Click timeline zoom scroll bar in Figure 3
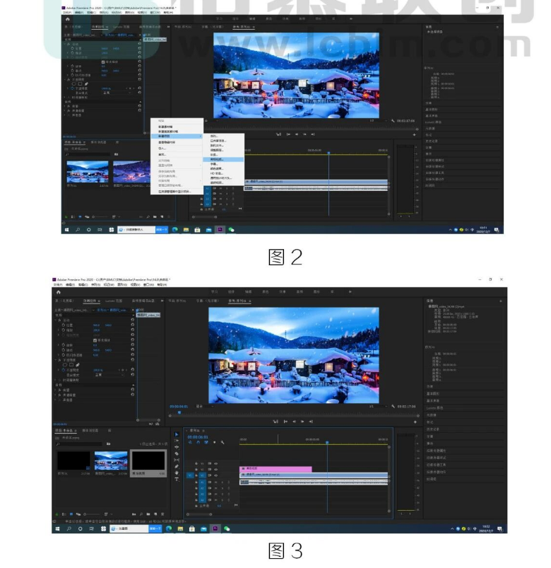Image resolution: width=551 pixels, height=568 pixels. click(x=199, y=514)
